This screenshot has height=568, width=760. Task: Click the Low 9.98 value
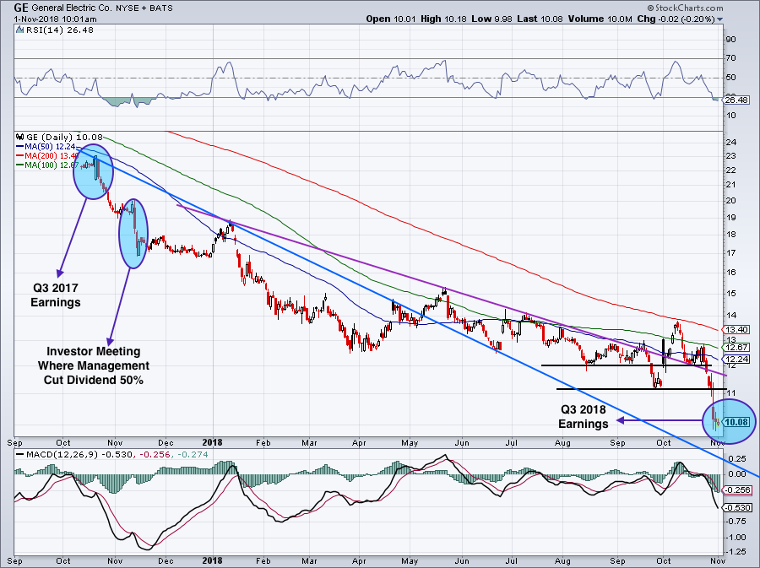click(x=492, y=19)
